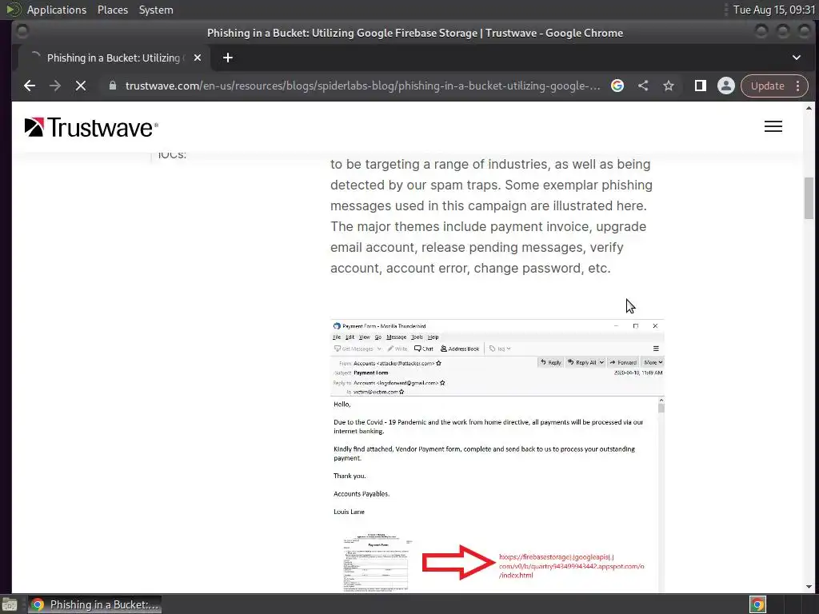Open the Chrome profile menu

(x=726, y=86)
